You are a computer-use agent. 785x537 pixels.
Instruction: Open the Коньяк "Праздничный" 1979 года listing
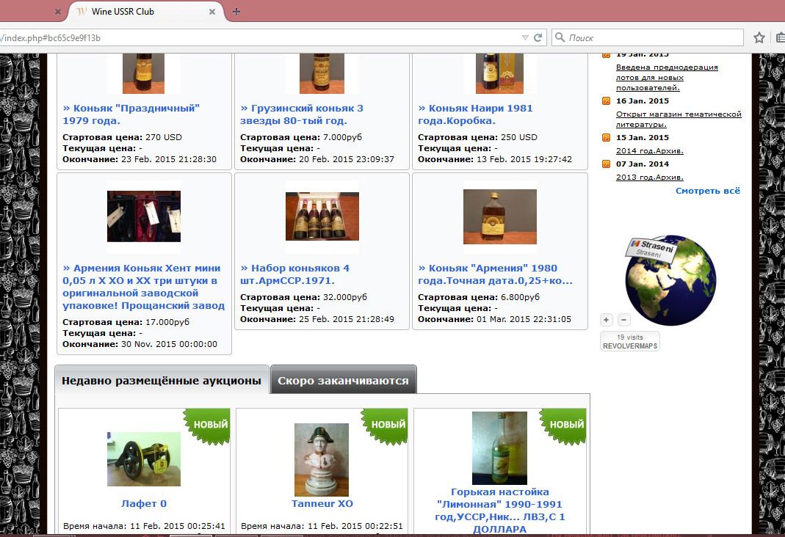coord(131,114)
